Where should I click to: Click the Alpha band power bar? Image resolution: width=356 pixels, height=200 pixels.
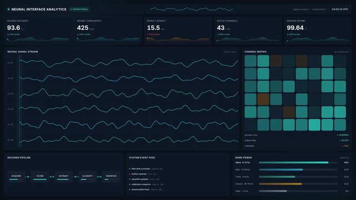pos(294,163)
